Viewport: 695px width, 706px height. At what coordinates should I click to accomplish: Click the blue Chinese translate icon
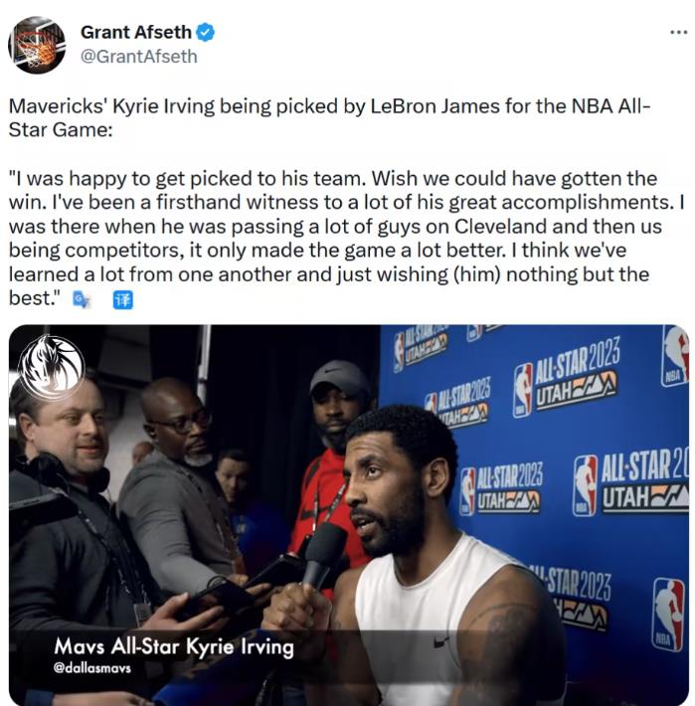tap(122, 300)
